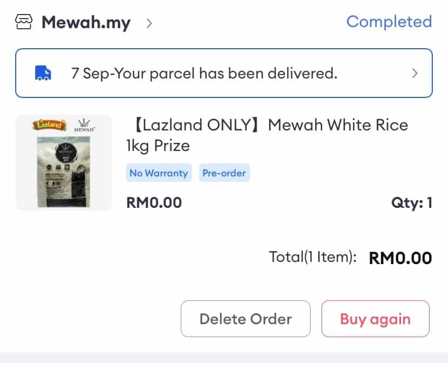The image size is (448, 368).
Task: Open the Mewah White Rice product thumbnail
Action: 63,162
